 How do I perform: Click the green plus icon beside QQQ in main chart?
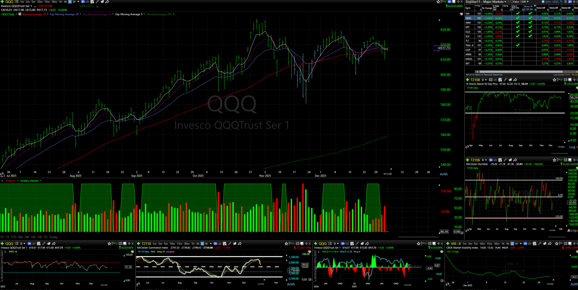pyautogui.click(x=2, y=2)
